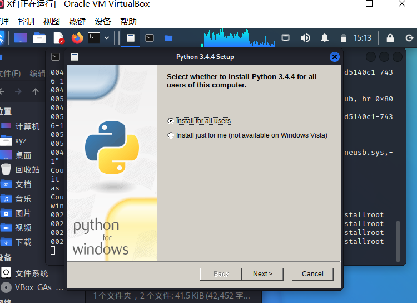Switch to the file manager taskbar window button
Viewport: 417px width, 303px height.
tap(168, 38)
